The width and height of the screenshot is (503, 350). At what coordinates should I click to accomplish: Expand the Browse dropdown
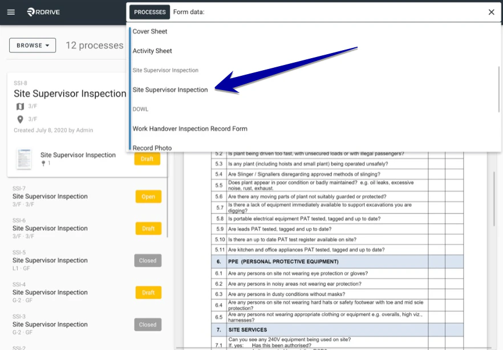pyautogui.click(x=32, y=45)
